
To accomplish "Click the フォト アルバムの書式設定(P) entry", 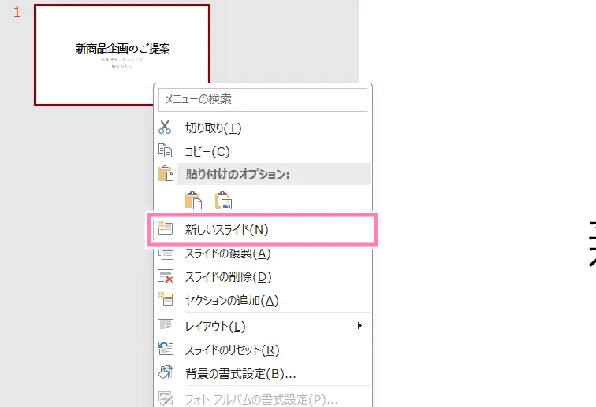I will (261, 398).
